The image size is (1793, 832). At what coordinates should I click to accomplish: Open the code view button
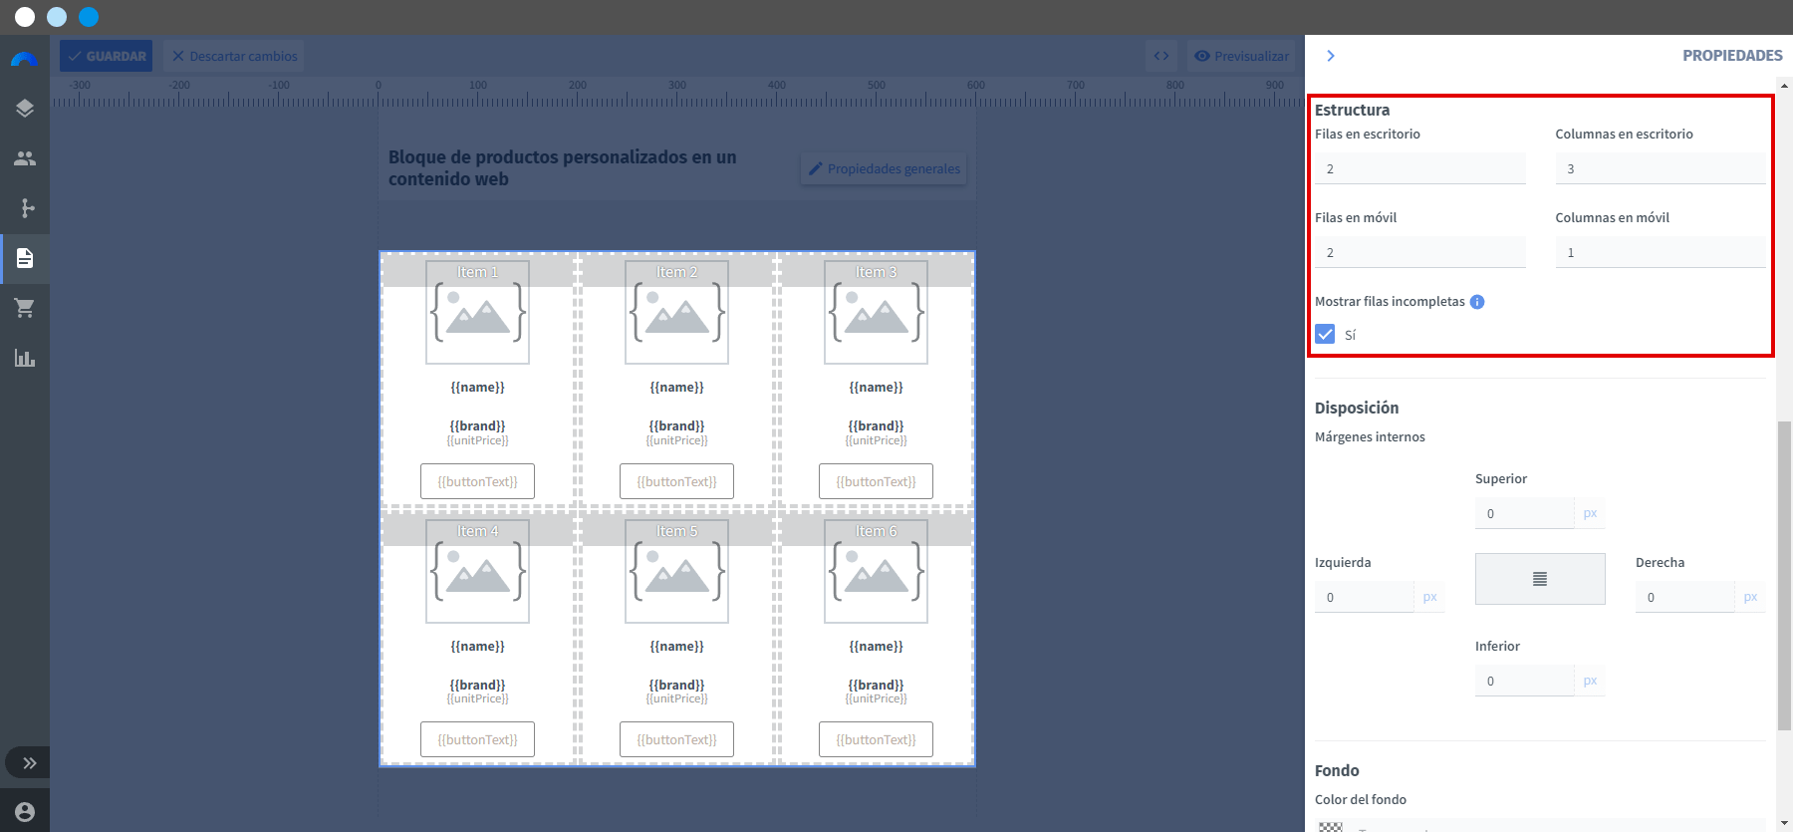point(1161,56)
